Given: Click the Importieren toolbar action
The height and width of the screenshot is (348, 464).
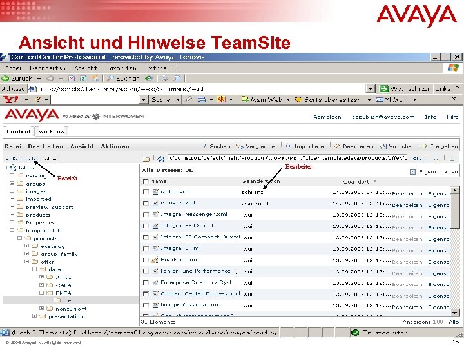Looking at the screenshot, I should (306, 146).
